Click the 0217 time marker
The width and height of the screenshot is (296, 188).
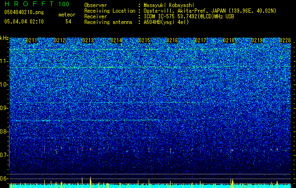click(x=200, y=40)
